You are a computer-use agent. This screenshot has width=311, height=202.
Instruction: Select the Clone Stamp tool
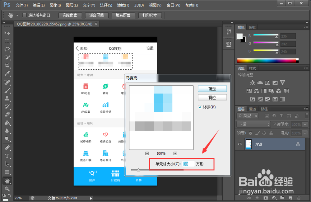click(x=7, y=98)
